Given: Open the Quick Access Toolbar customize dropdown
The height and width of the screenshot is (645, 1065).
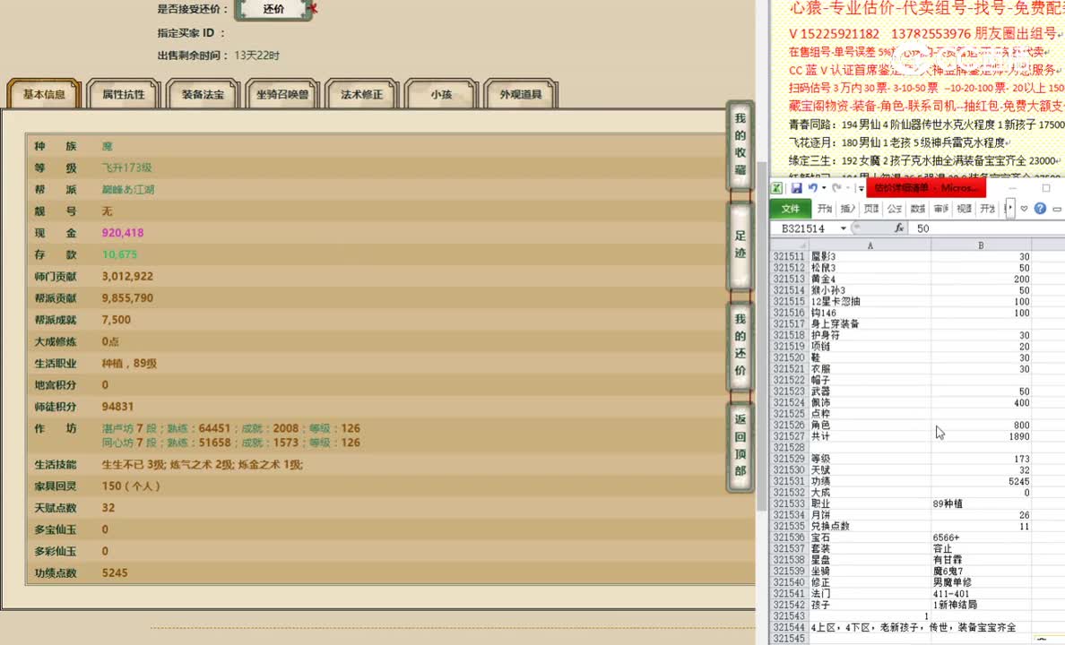Looking at the screenshot, I should 861,188.
